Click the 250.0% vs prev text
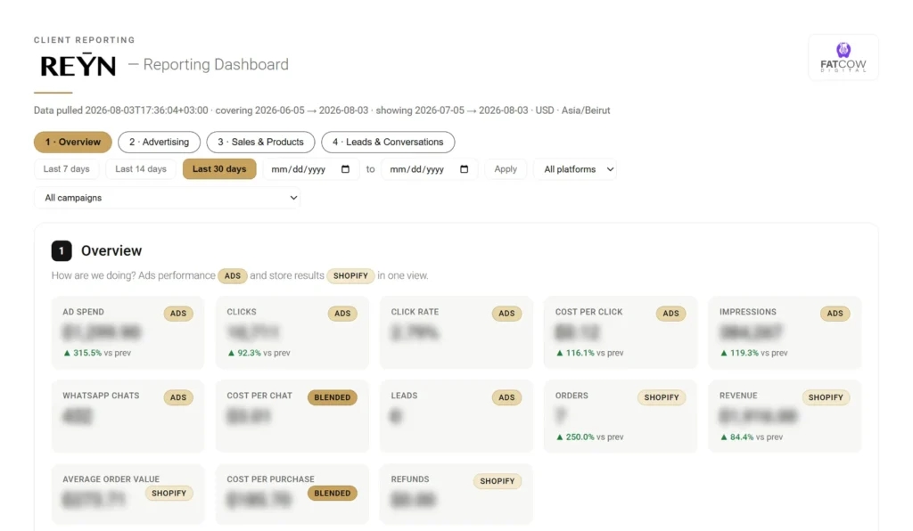Image resolution: width=913 pixels, height=531 pixels. pos(590,437)
